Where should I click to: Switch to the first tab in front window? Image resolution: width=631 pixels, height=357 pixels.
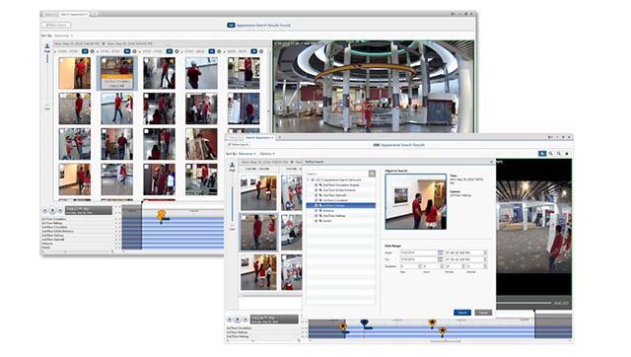pyautogui.click(x=235, y=138)
